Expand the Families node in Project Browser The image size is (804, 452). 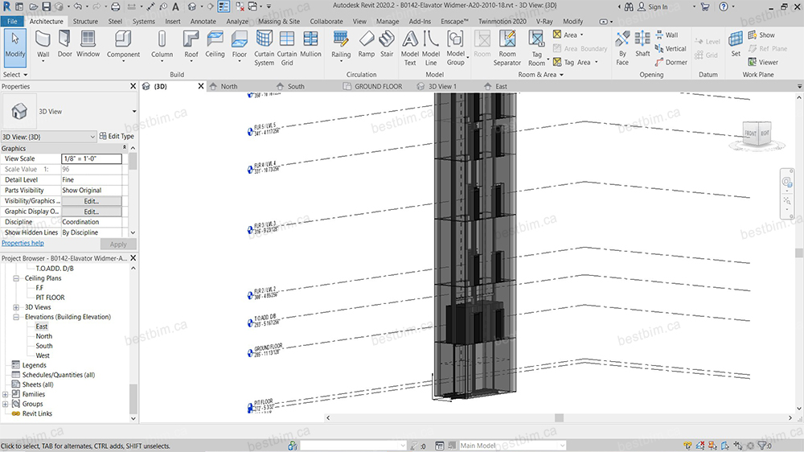(6, 394)
